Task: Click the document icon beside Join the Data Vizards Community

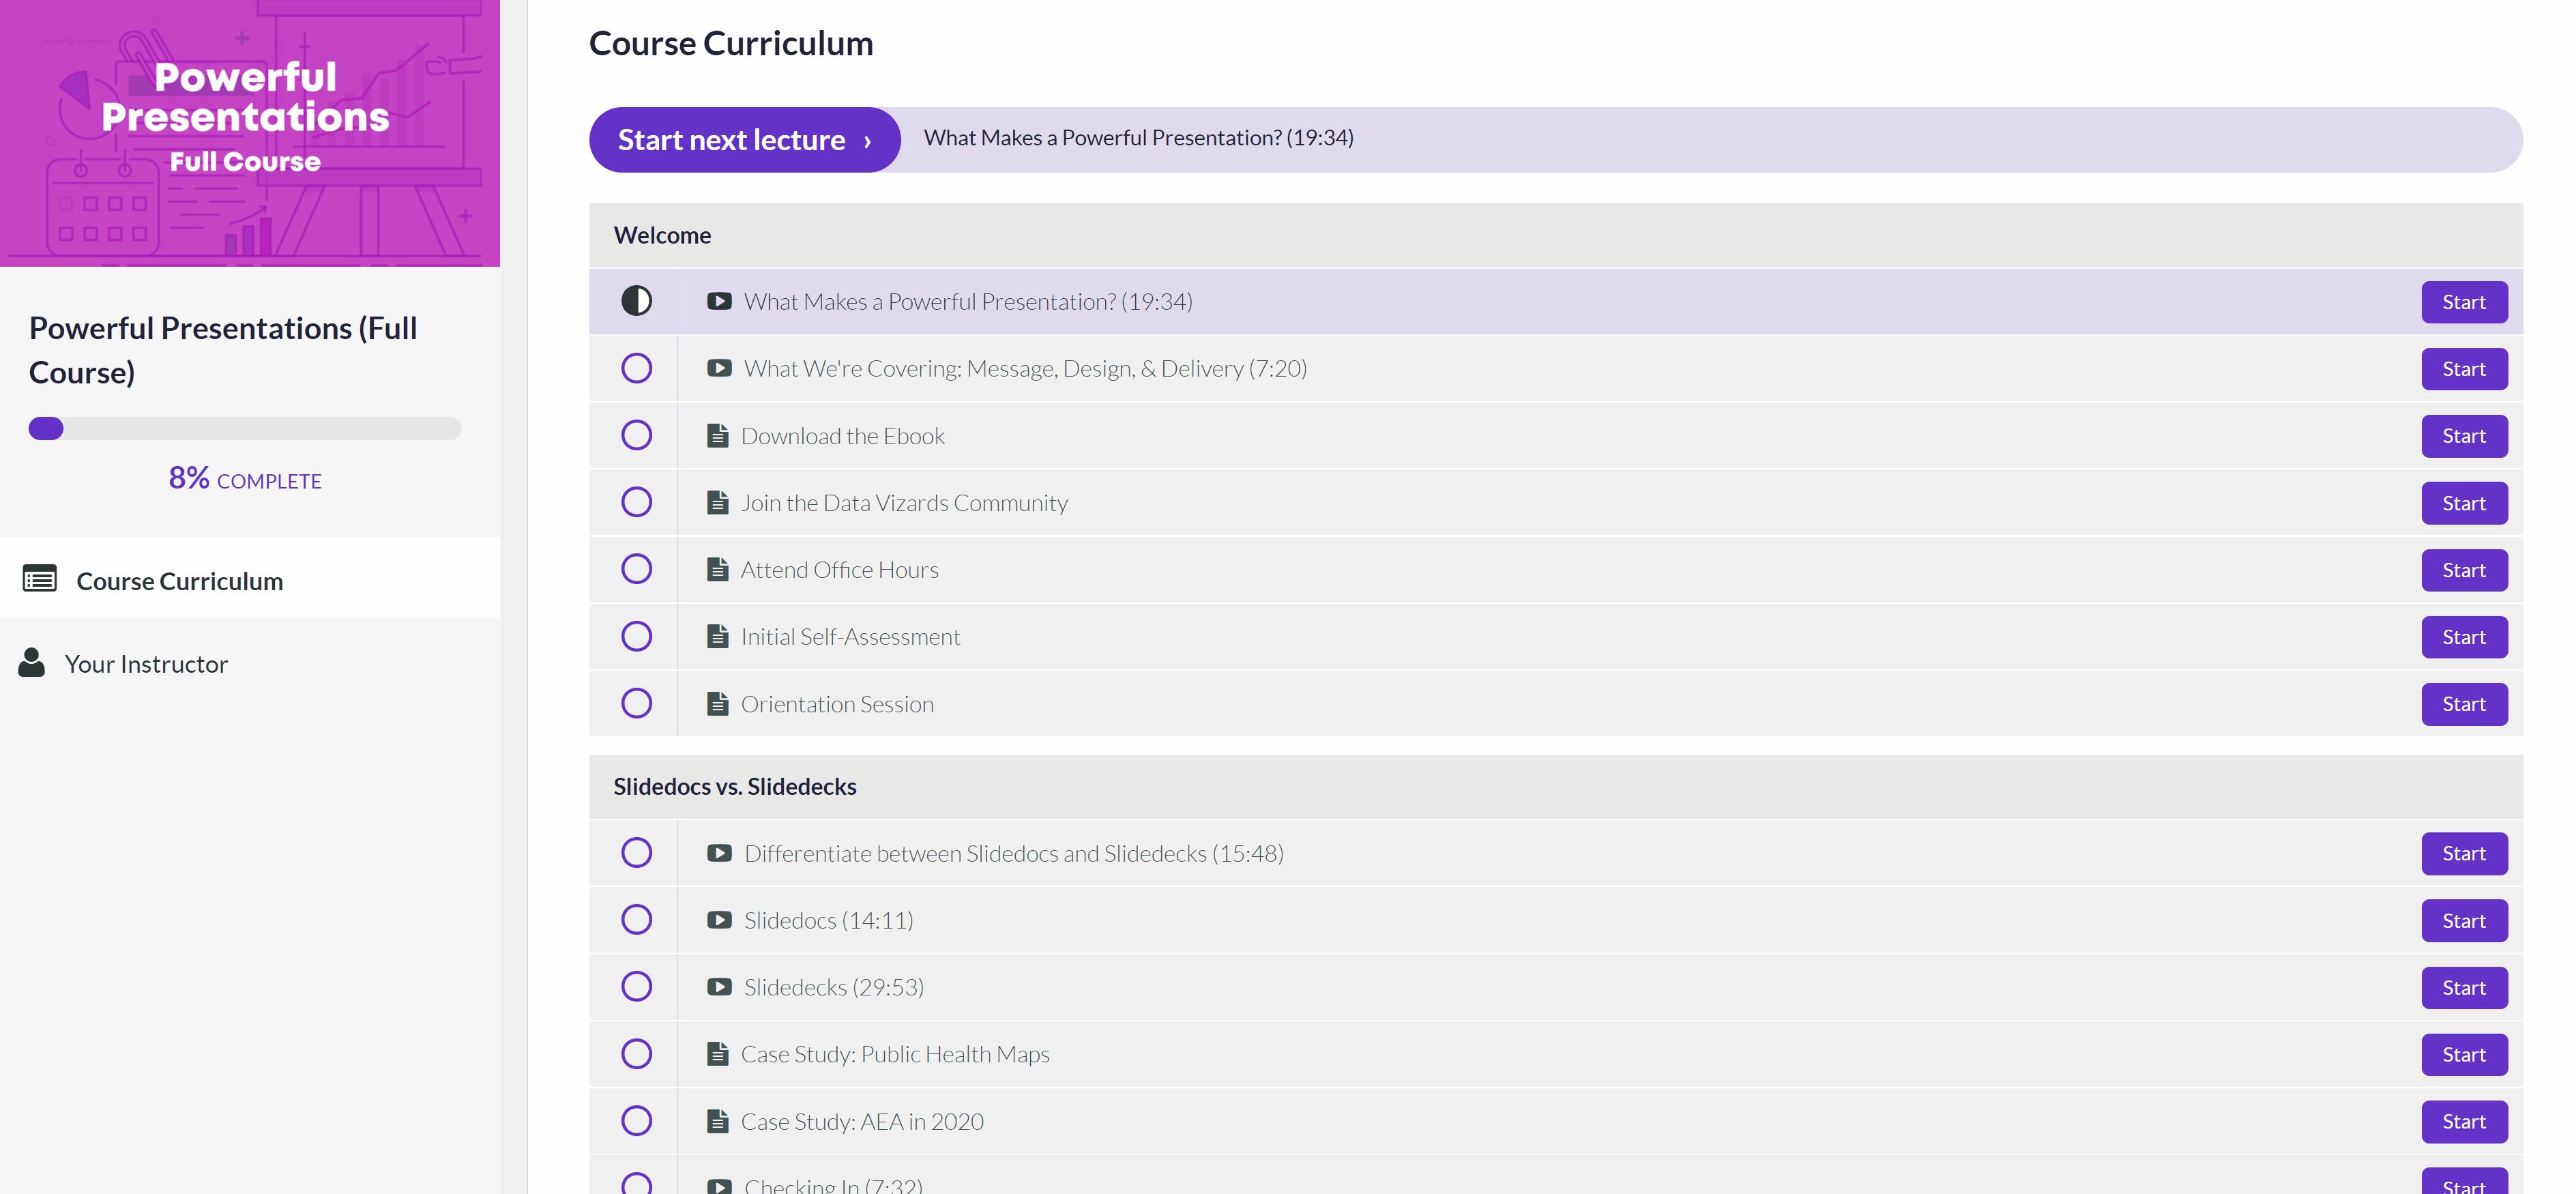Action: tap(718, 502)
